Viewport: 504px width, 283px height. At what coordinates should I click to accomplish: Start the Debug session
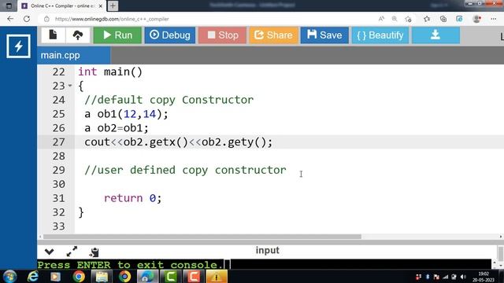(x=170, y=35)
